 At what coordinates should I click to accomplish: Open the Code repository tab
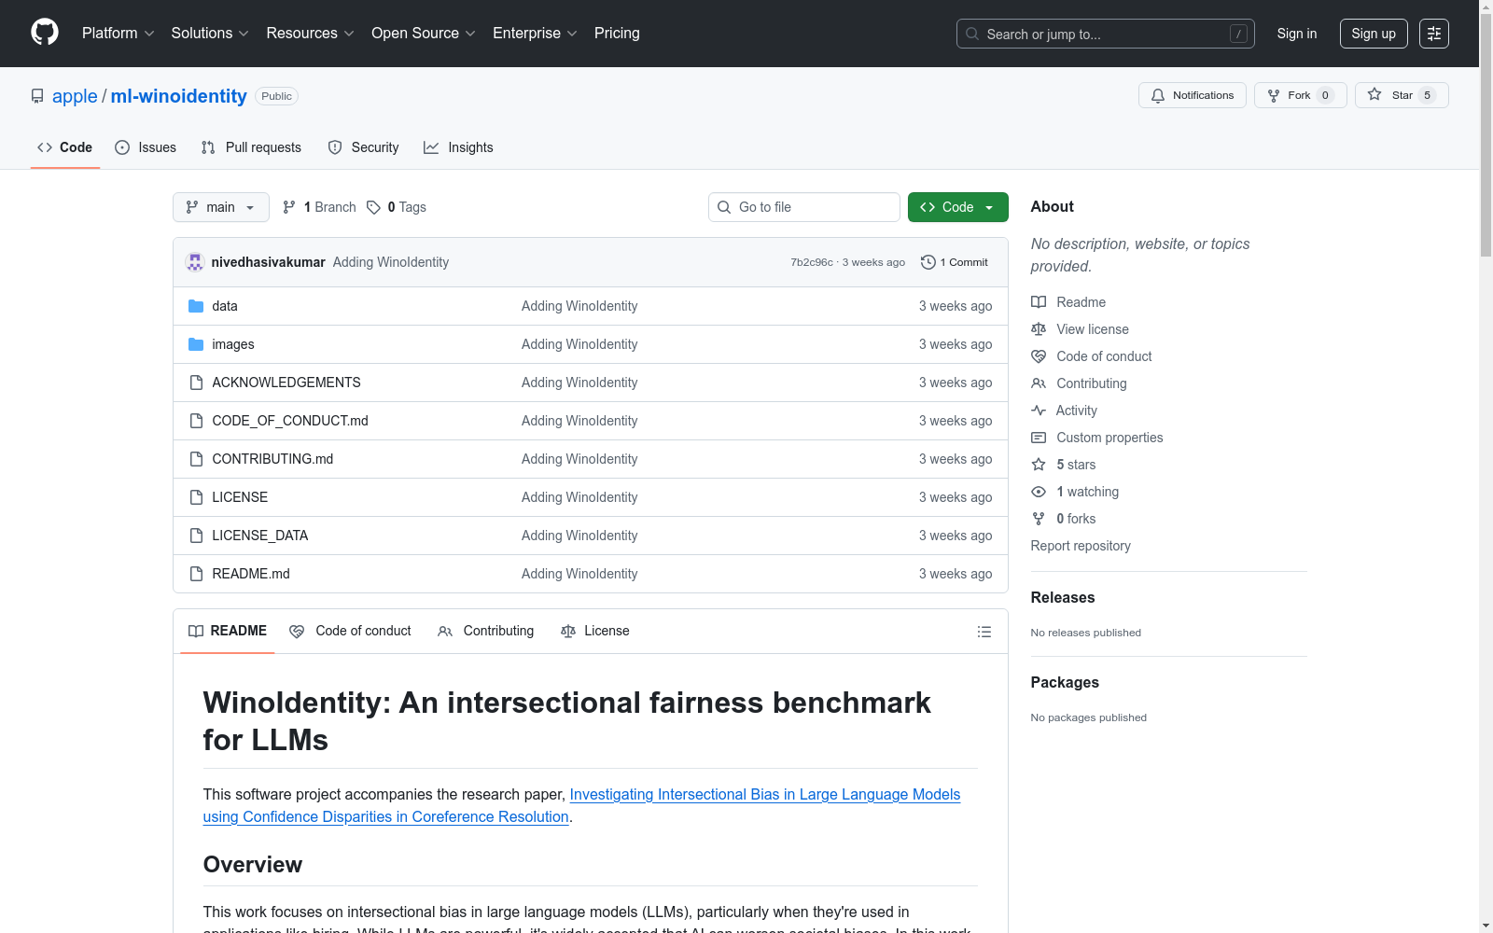[x=65, y=147]
